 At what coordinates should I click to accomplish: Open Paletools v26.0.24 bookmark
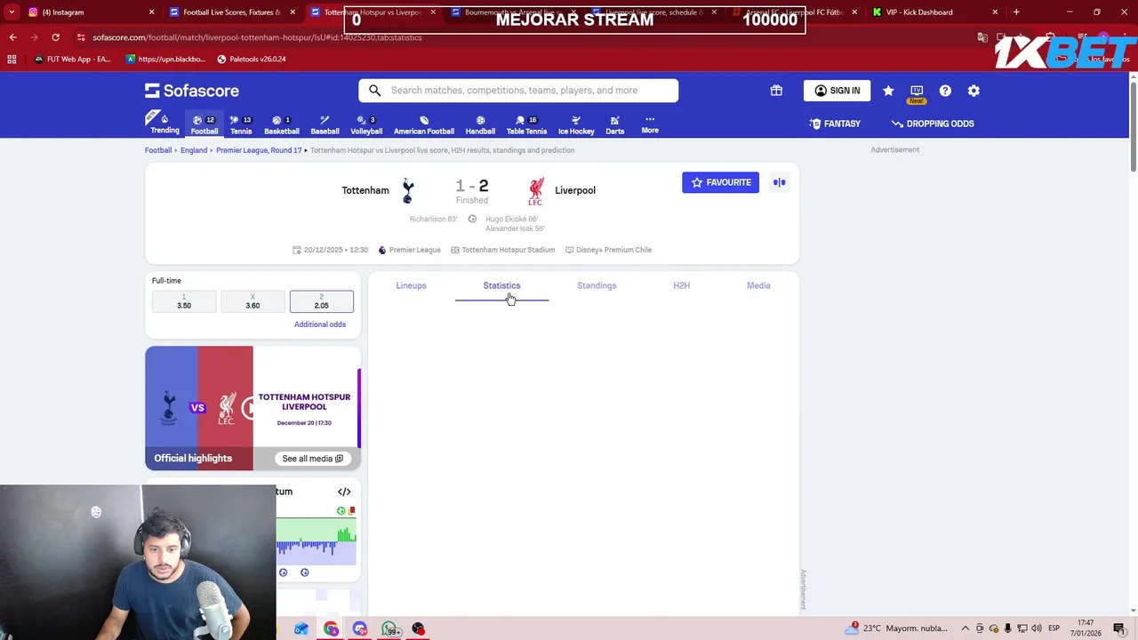coord(252,59)
